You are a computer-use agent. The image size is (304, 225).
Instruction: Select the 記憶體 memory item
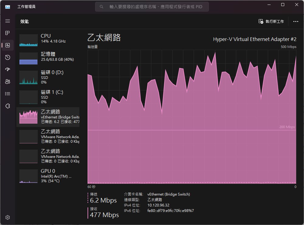(x=48, y=58)
